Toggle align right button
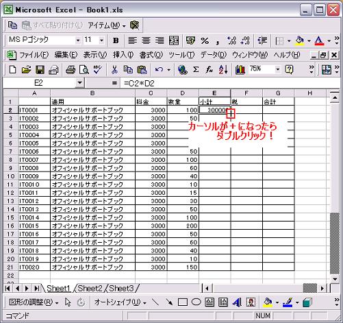The image size is (343, 323). [x=160, y=40]
